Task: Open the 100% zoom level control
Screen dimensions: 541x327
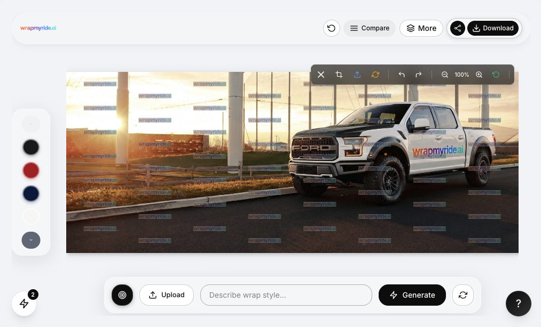Action: [x=461, y=75]
